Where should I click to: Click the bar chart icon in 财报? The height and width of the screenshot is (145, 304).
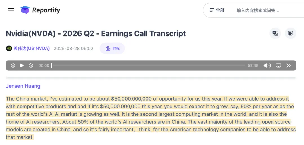click(108, 48)
